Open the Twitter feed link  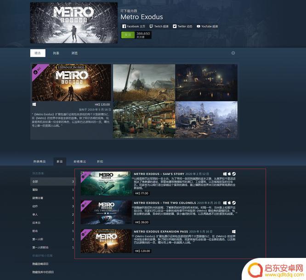pyautogui.click(x=183, y=26)
